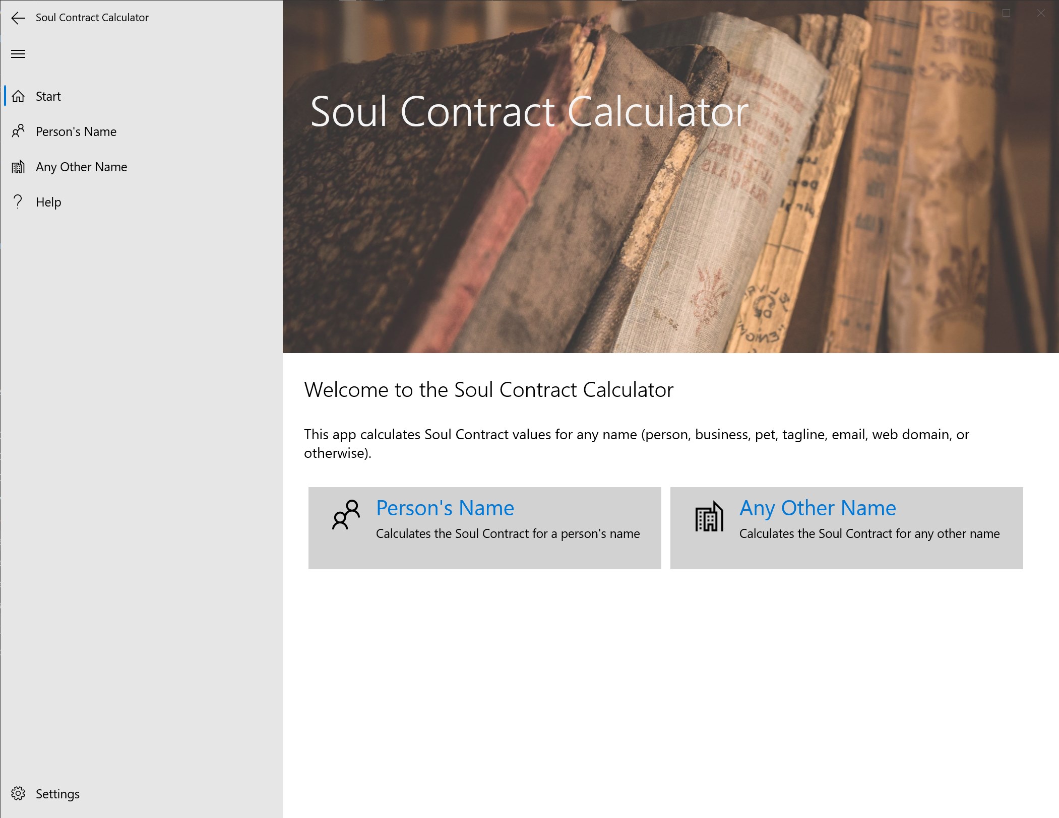1059x818 pixels.
Task: Click the Any Other Name tile heading link
Action: pyautogui.click(x=818, y=508)
